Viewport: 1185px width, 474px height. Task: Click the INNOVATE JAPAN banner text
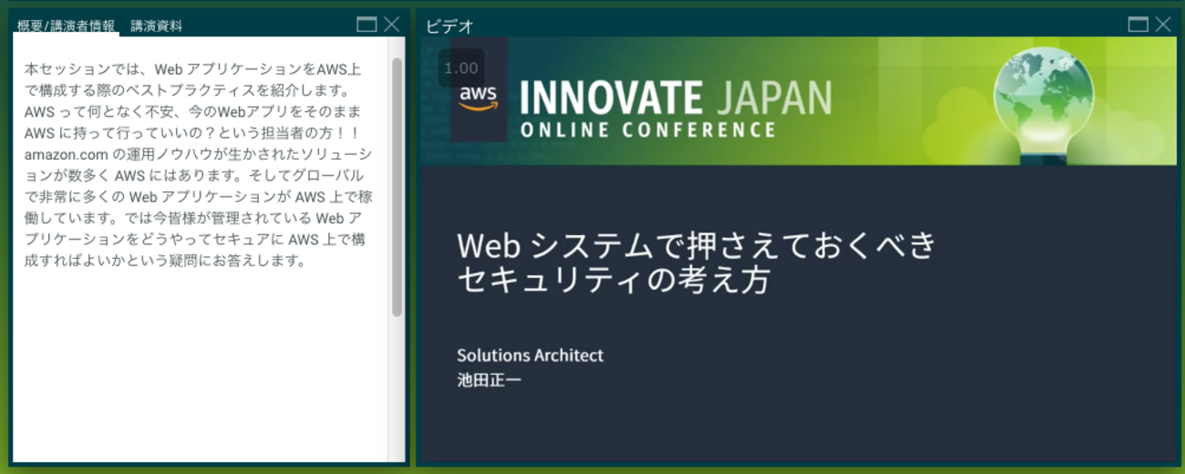[x=675, y=98]
